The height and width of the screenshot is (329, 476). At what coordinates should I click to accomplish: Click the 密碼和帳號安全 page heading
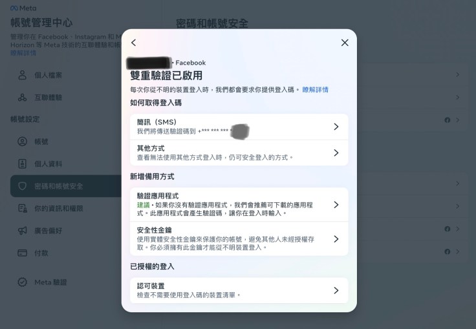(x=212, y=23)
